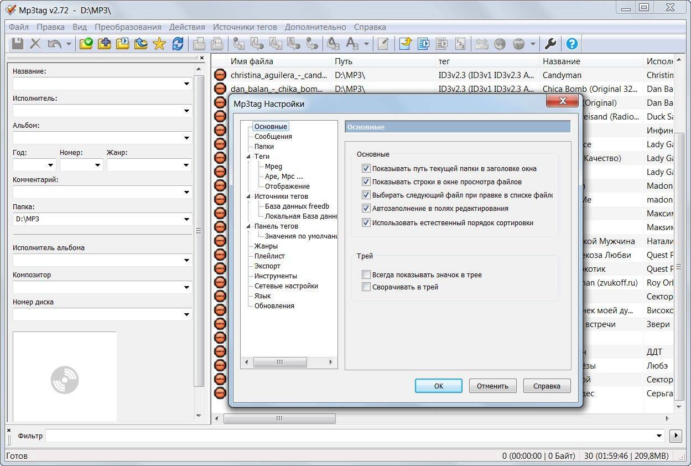
Task: Open the Правка menu
Action: (x=50, y=27)
